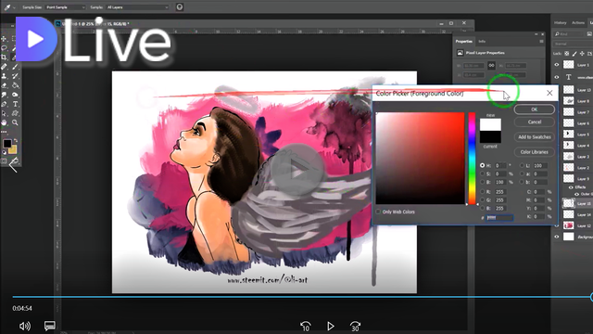Confirm the color with OK

tap(534, 109)
